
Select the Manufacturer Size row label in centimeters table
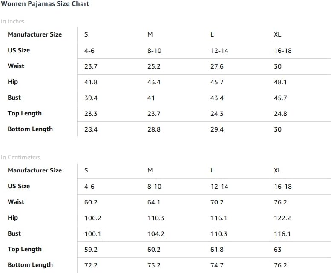coord(35,170)
